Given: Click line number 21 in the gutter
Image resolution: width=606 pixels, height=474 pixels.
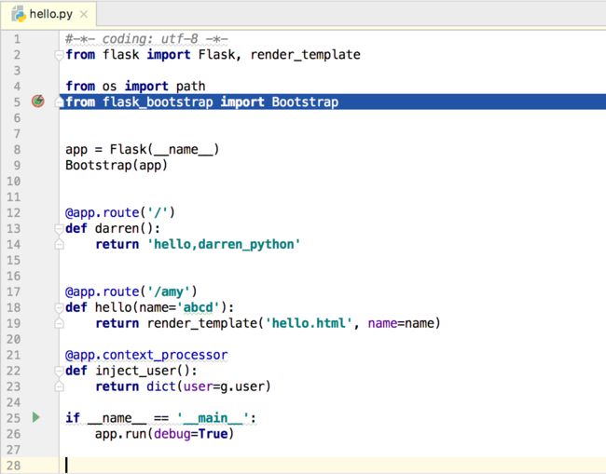Looking at the screenshot, I should [x=14, y=355].
